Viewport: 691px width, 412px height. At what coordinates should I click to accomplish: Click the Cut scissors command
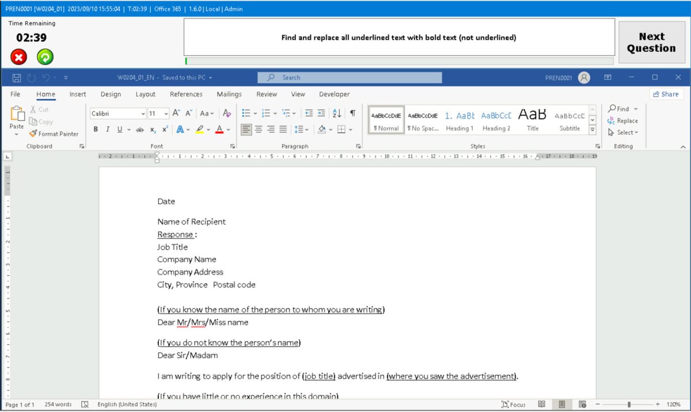pos(39,109)
